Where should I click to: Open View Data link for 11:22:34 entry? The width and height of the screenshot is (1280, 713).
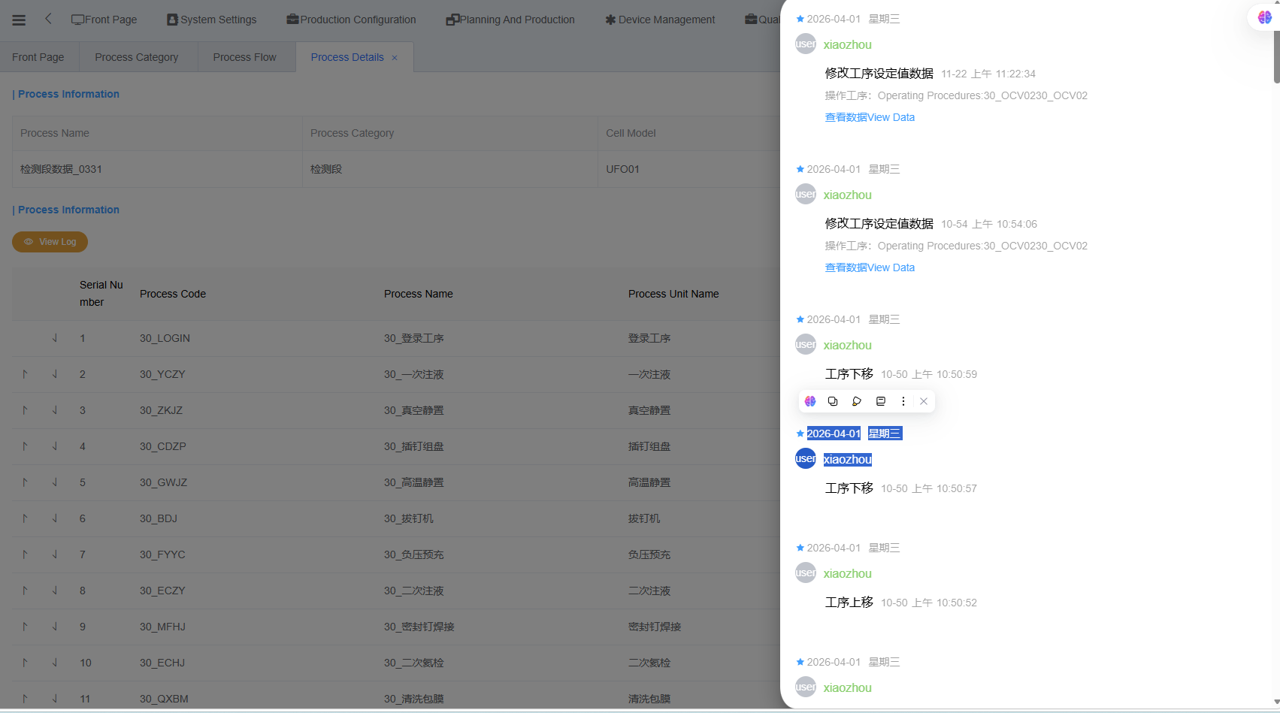tap(870, 117)
